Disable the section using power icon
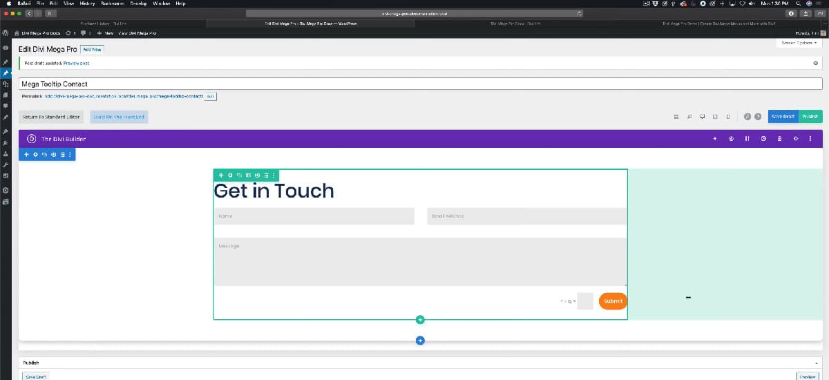 [x=53, y=155]
